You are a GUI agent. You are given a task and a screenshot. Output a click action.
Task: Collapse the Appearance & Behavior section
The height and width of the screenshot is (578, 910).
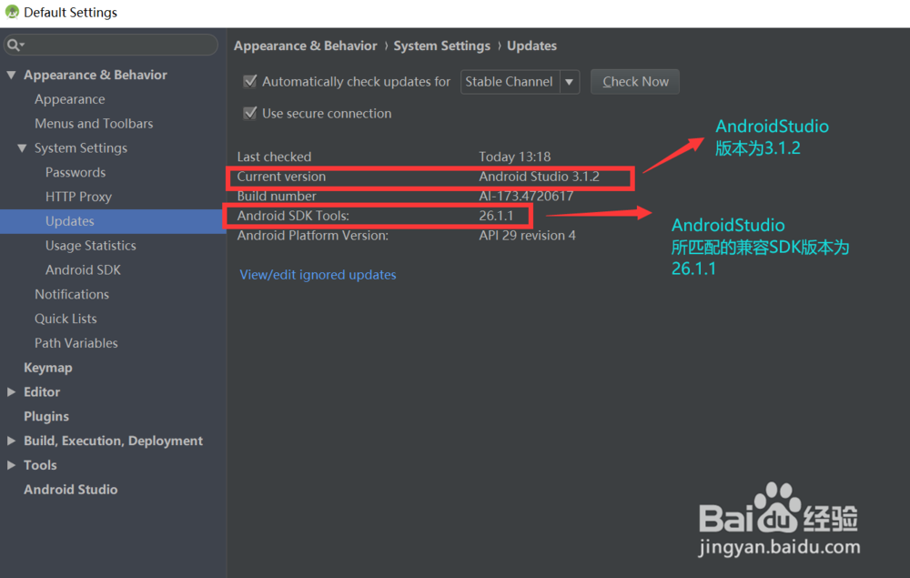click(11, 74)
